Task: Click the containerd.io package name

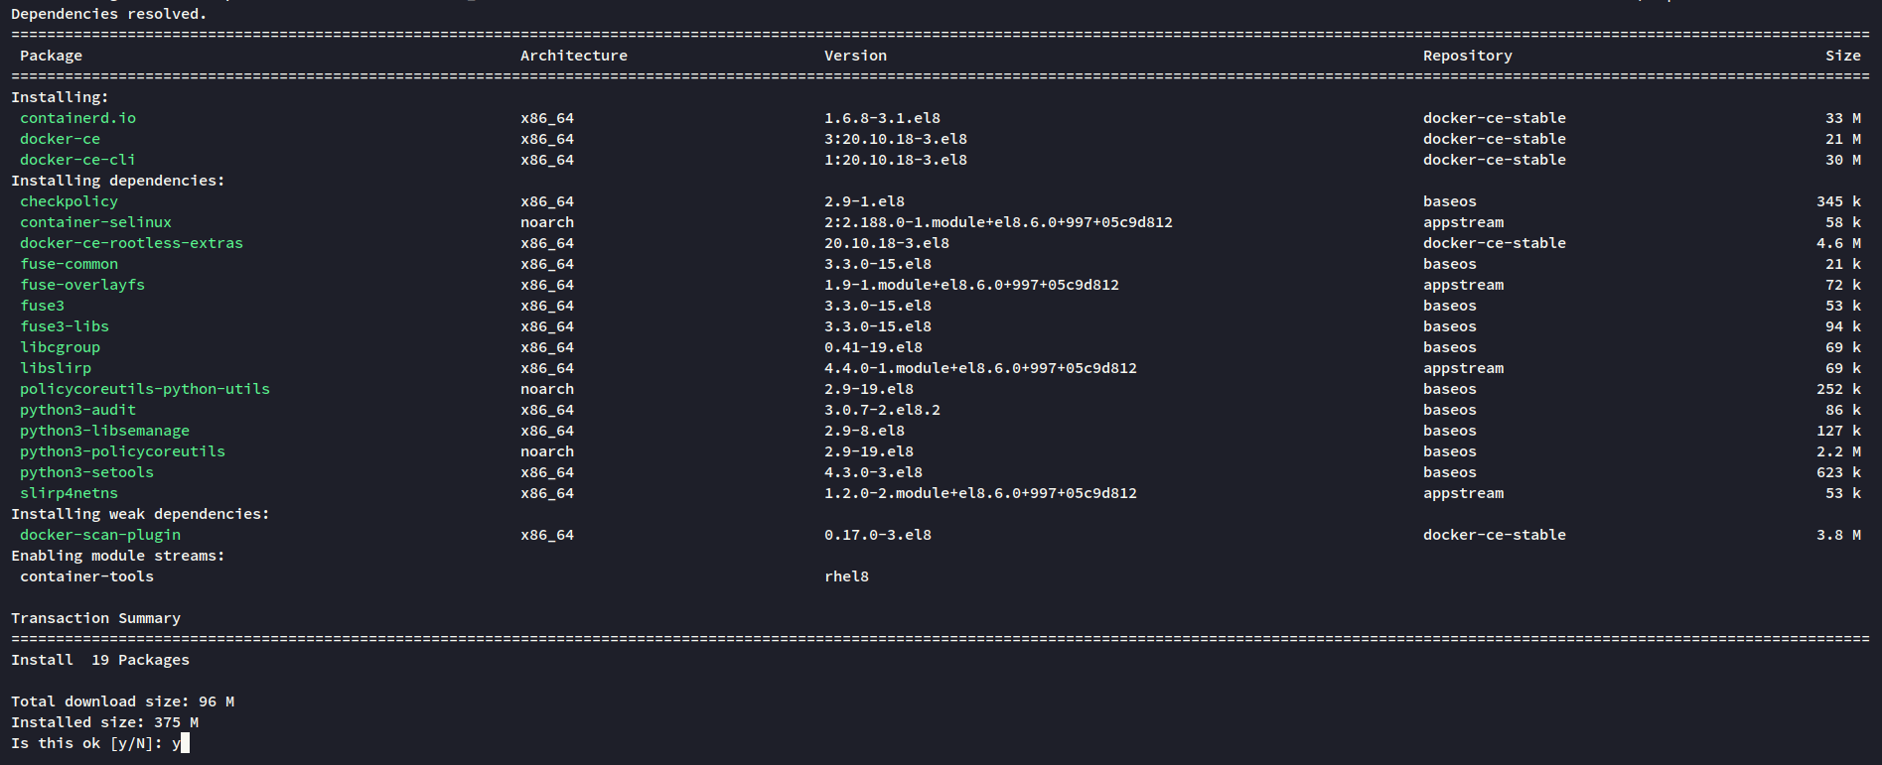Action: pos(78,118)
